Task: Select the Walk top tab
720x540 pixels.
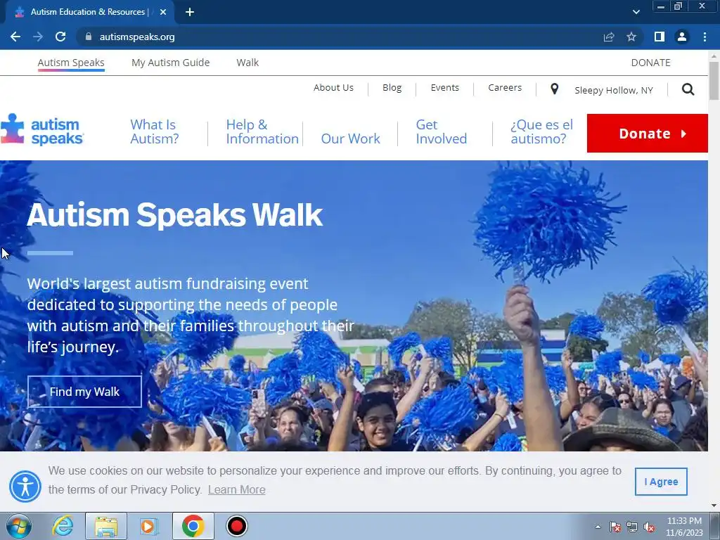Action: [247, 63]
